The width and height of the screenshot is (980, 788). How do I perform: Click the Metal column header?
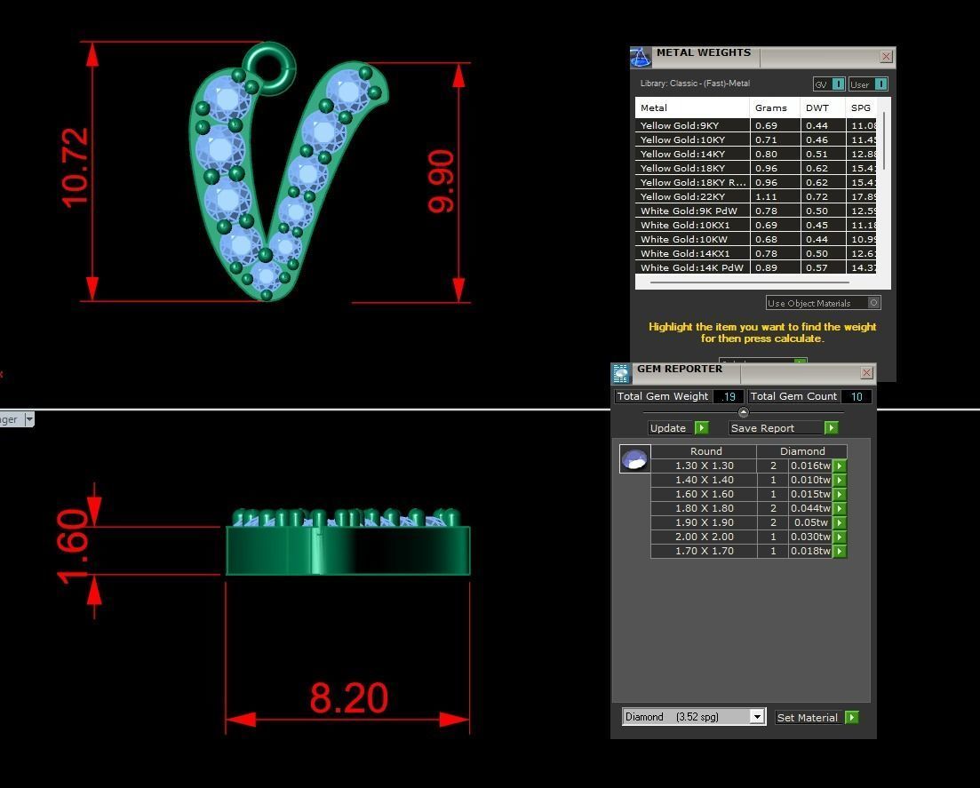[x=692, y=107]
